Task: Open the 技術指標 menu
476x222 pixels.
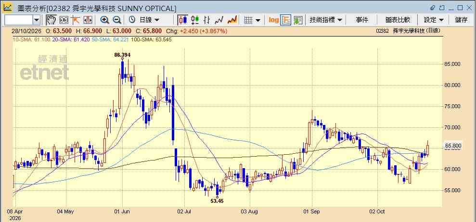Action: click(x=326, y=20)
